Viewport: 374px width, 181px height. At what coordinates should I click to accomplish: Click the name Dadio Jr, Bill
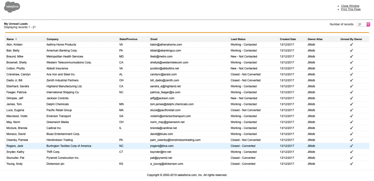[15, 81]
